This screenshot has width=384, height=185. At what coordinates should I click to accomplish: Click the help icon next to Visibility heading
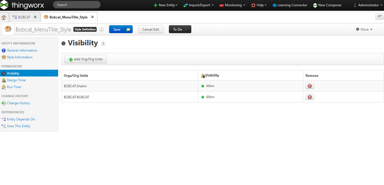point(103,43)
